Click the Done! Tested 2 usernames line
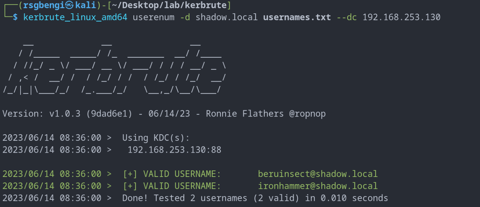The image size is (480, 207). tap(255, 198)
